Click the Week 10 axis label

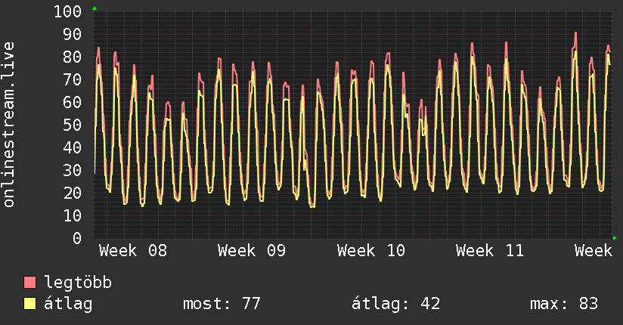point(370,251)
